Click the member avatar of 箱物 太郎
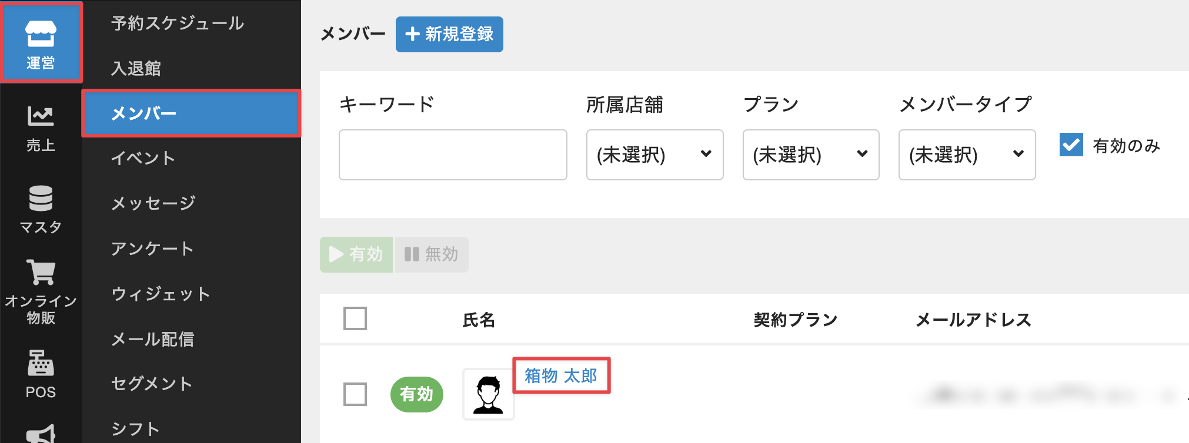The width and height of the screenshot is (1189, 443). click(488, 394)
